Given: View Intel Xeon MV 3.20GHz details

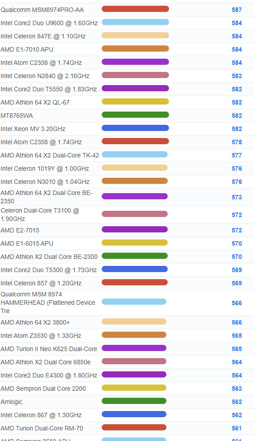Looking at the screenshot, I should [x=33, y=129].
